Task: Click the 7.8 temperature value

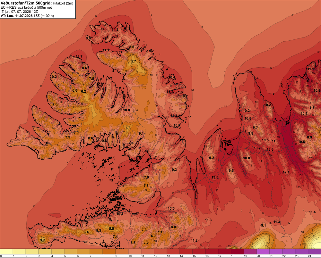Action: tap(146, 186)
